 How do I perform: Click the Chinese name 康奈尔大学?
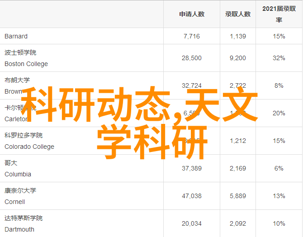[x=20, y=190]
